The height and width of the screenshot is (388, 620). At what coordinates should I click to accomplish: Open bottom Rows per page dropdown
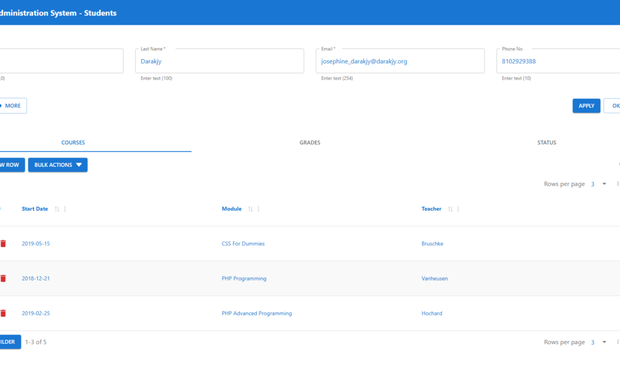[599, 342]
